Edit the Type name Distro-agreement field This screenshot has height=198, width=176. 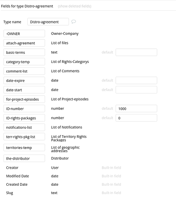(x=48, y=22)
